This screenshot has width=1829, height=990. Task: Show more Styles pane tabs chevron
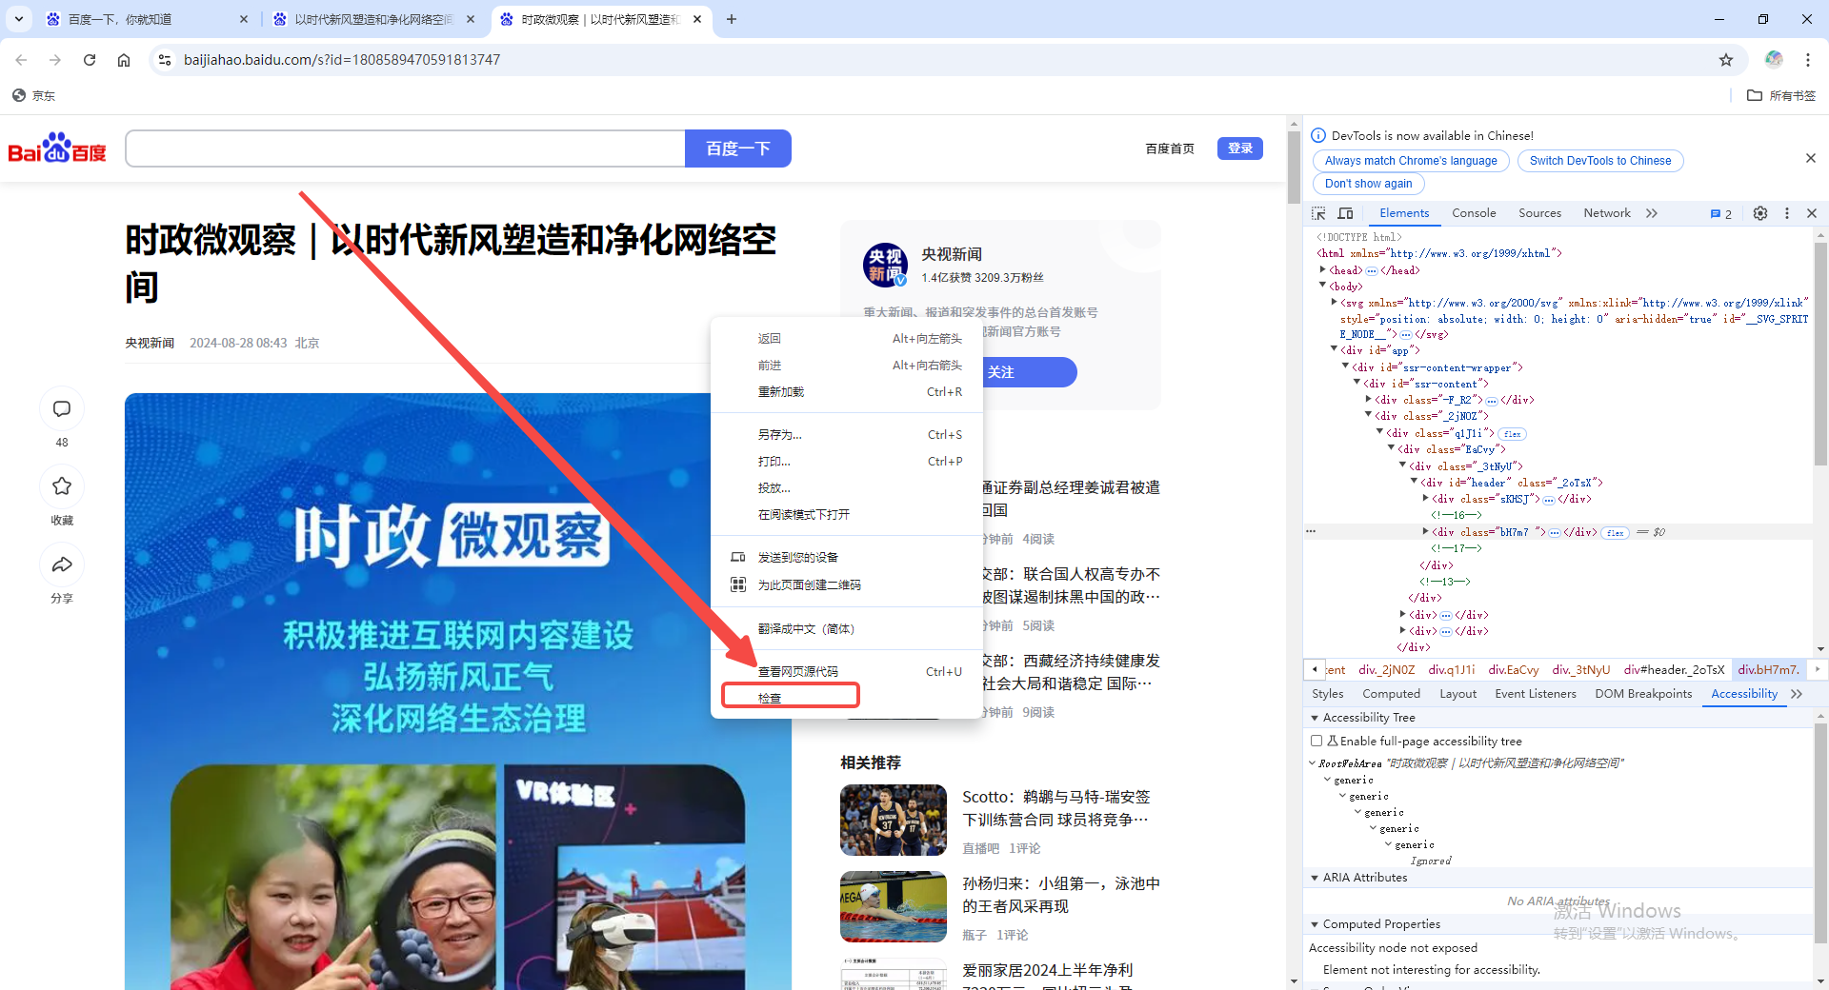[x=1797, y=694]
